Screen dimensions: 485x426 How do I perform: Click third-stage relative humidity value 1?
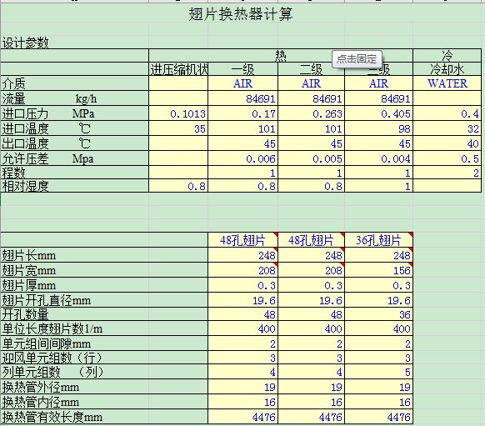click(379, 186)
